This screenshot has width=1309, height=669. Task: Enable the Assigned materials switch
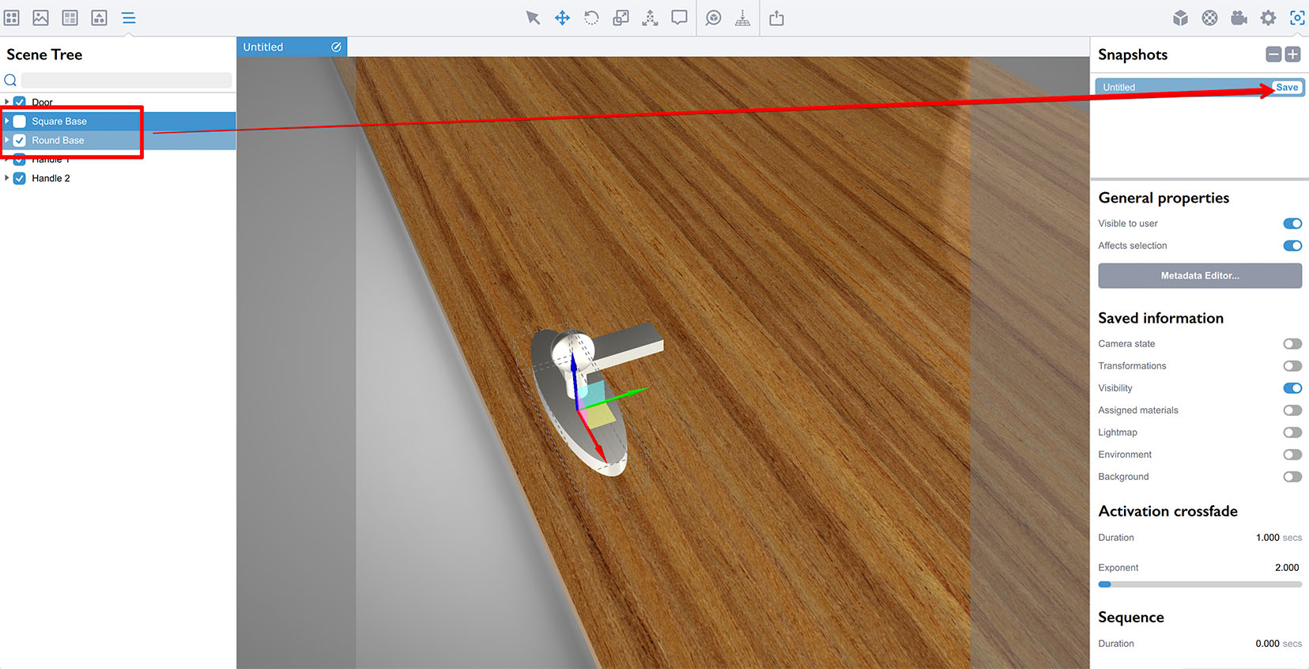[1292, 410]
